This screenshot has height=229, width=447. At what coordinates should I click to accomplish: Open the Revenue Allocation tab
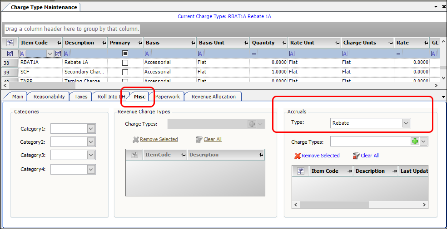click(214, 97)
